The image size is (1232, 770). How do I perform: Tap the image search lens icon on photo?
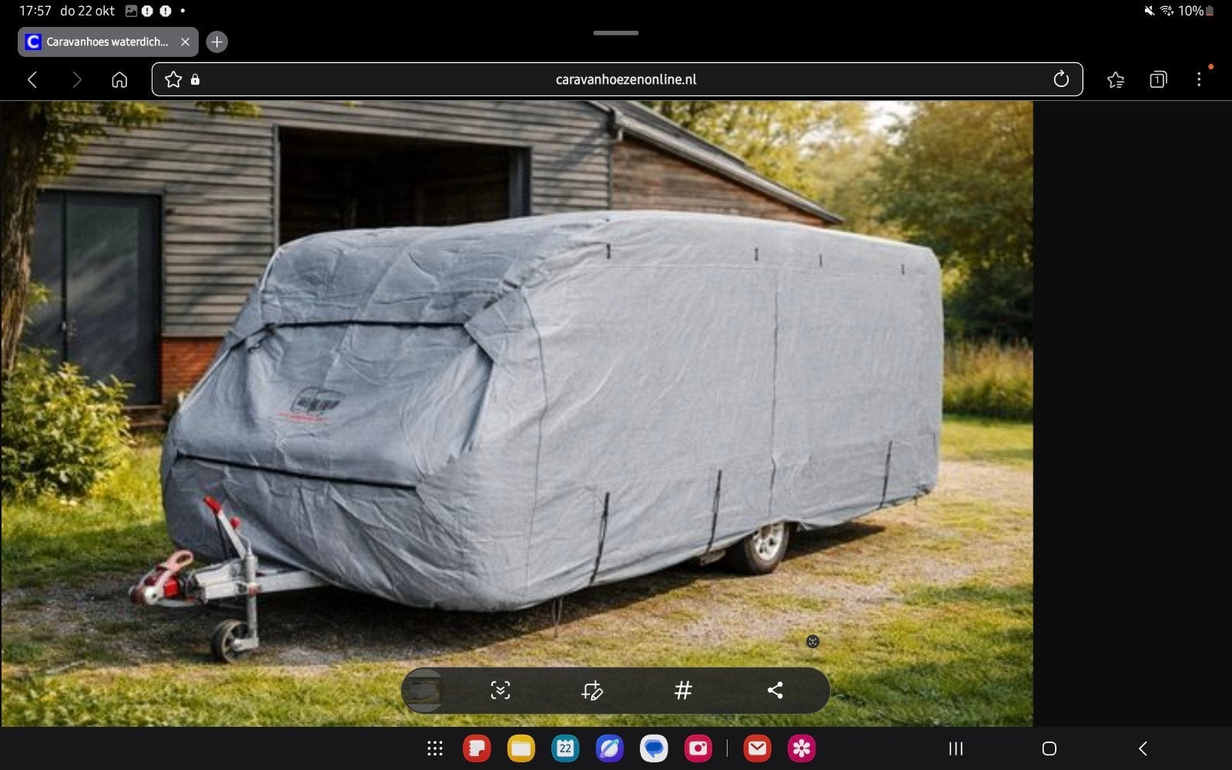coord(812,641)
